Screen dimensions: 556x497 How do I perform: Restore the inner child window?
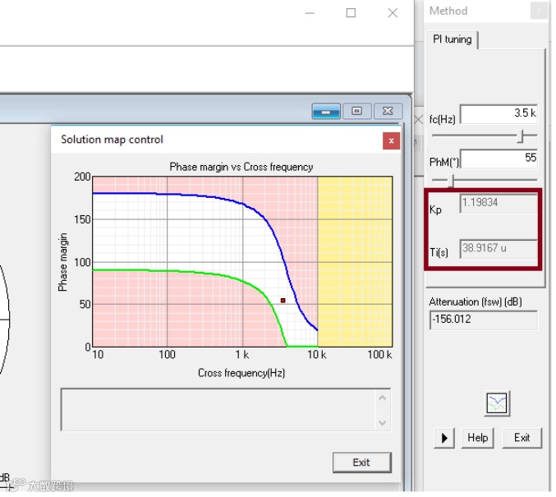(356, 112)
